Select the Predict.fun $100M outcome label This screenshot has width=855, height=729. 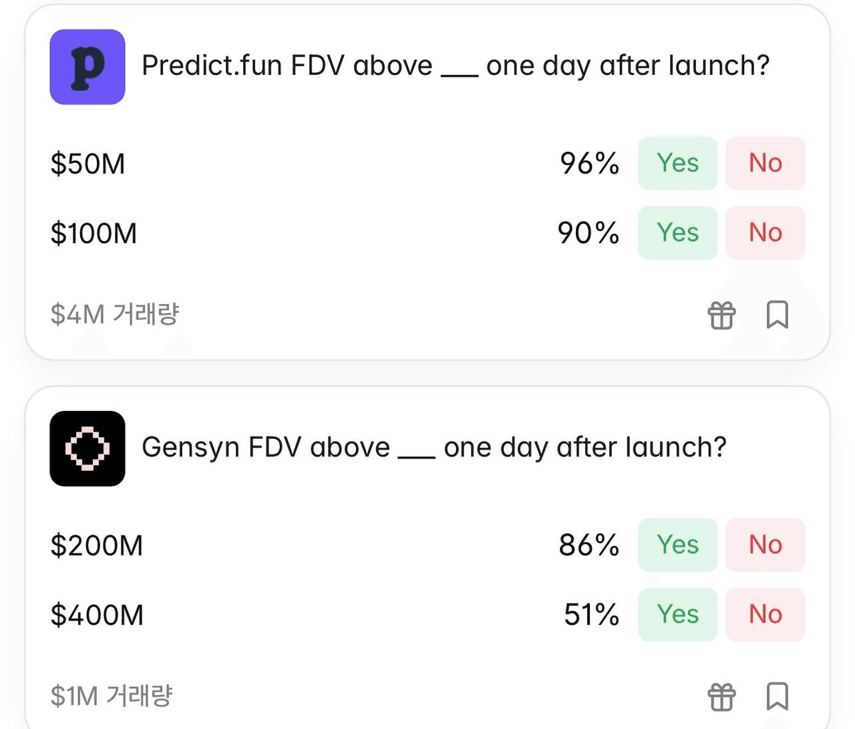[94, 234]
